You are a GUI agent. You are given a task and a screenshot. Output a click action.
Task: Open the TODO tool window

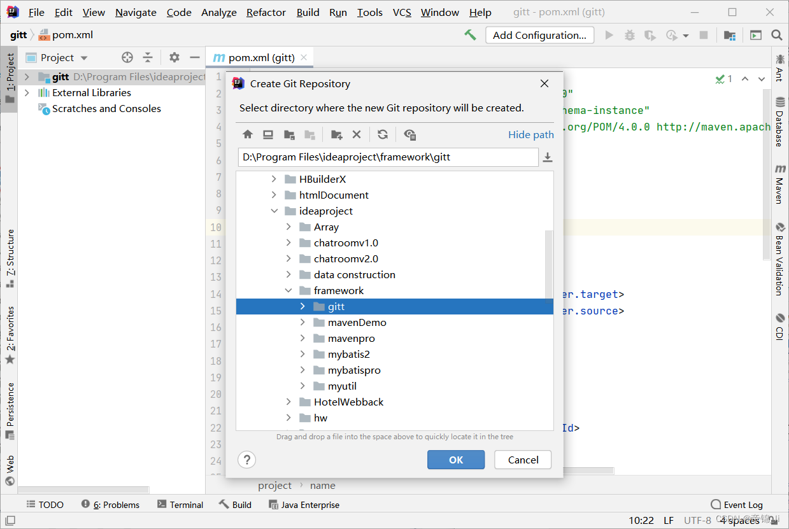coord(45,505)
